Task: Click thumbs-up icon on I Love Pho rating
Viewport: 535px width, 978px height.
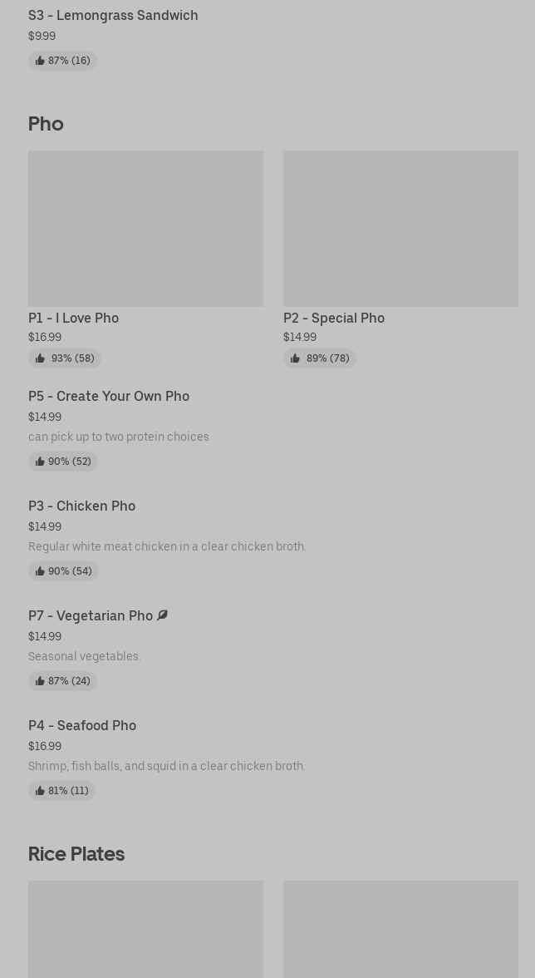Action: (40, 358)
